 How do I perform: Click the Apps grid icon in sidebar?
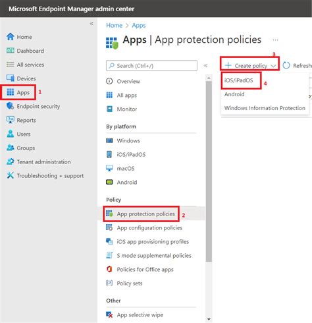pos(11,92)
